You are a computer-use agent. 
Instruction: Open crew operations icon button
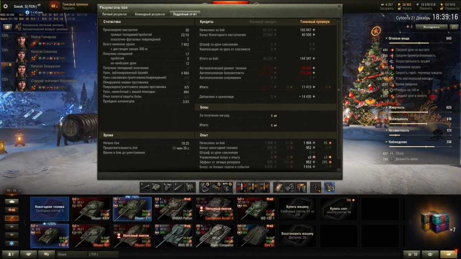pos(8,27)
